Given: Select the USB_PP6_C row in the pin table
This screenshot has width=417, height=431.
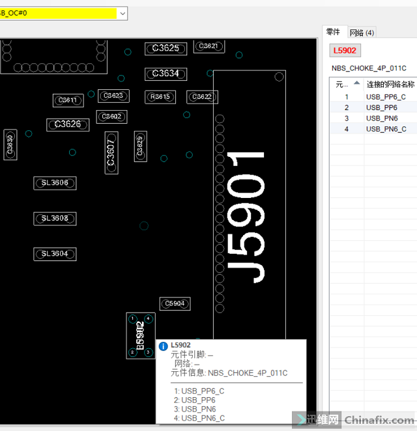Looking at the screenshot, I should click(386, 96).
